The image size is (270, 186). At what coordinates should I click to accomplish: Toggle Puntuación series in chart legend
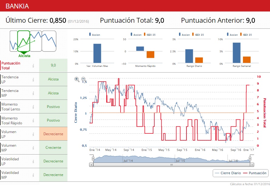(255, 173)
